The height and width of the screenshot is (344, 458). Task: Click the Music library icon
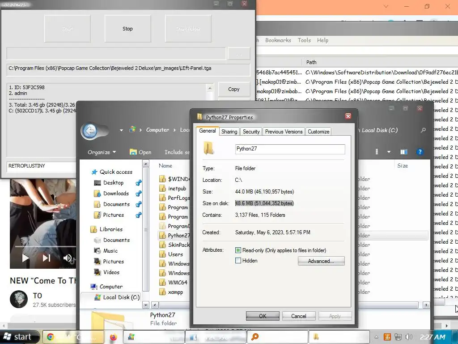(x=97, y=251)
